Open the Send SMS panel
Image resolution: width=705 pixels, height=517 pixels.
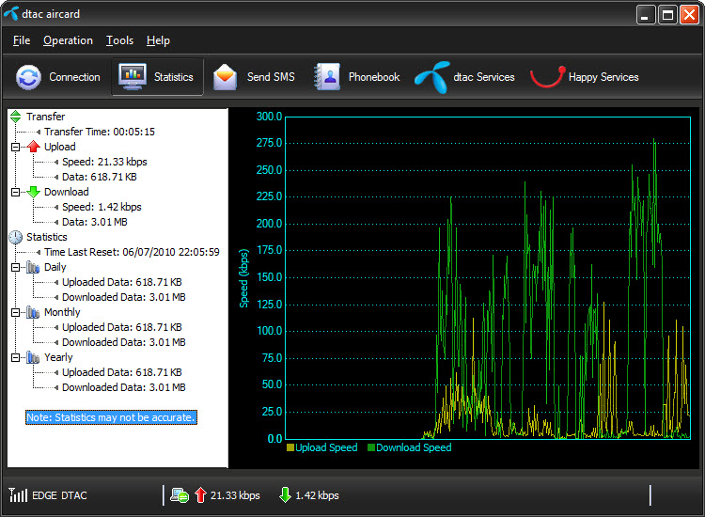[x=254, y=77]
